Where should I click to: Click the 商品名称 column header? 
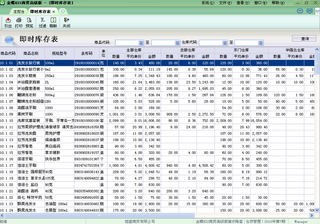(x=31, y=53)
